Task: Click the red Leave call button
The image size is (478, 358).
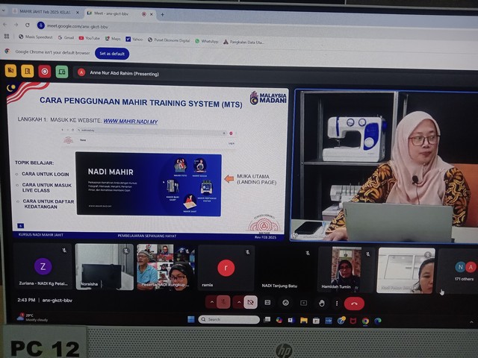Action: click(x=354, y=303)
